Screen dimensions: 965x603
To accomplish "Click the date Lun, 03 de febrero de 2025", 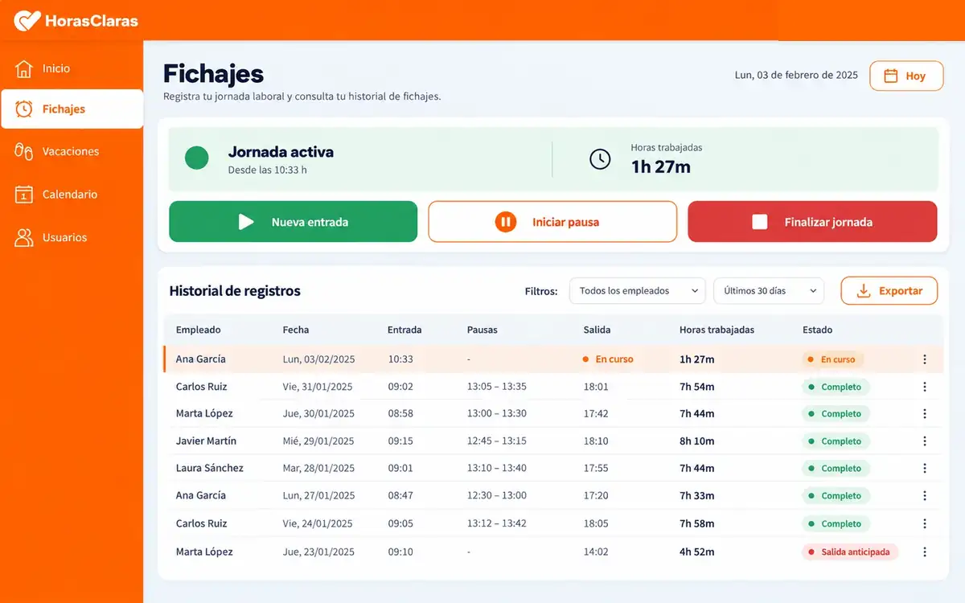I will [796, 75].
